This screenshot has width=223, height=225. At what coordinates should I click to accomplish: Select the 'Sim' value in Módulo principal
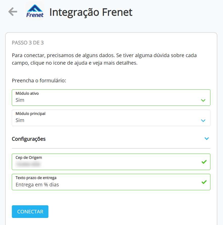click(20, 120)
